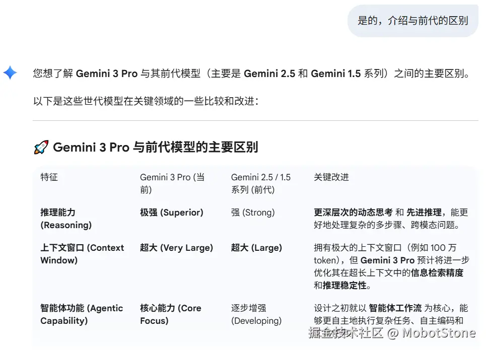
Task: Click the user message bubble 是的，介绍与前代的区别
Action: click(412, 21)
